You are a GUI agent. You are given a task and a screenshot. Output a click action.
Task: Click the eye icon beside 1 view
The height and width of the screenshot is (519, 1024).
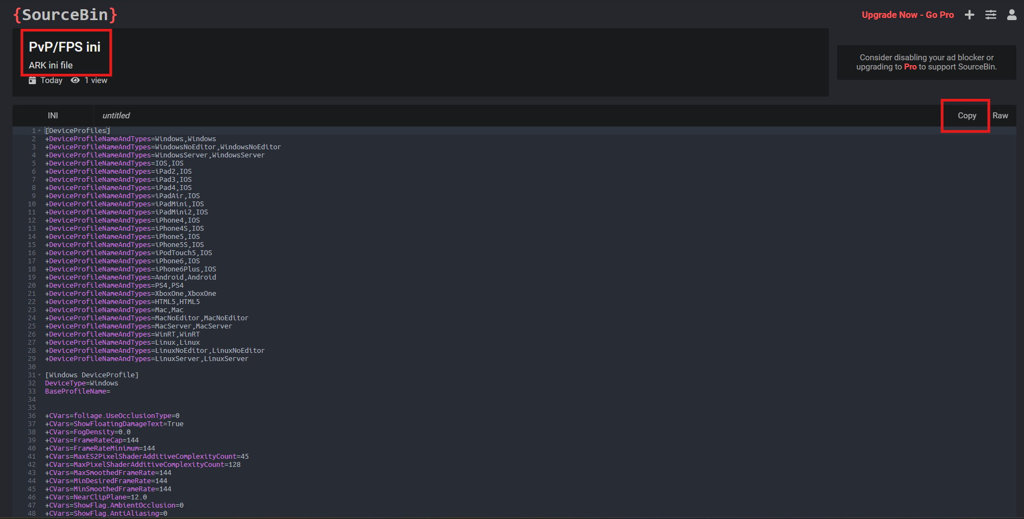coord(75,80)
